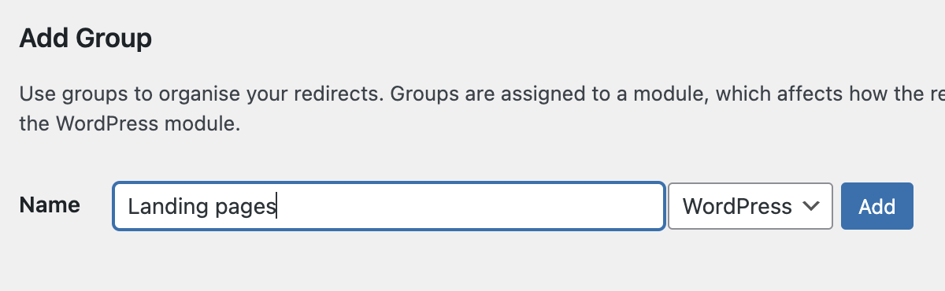
Task: Click 'the WordPress module.' description line
Action: [129, 124]
